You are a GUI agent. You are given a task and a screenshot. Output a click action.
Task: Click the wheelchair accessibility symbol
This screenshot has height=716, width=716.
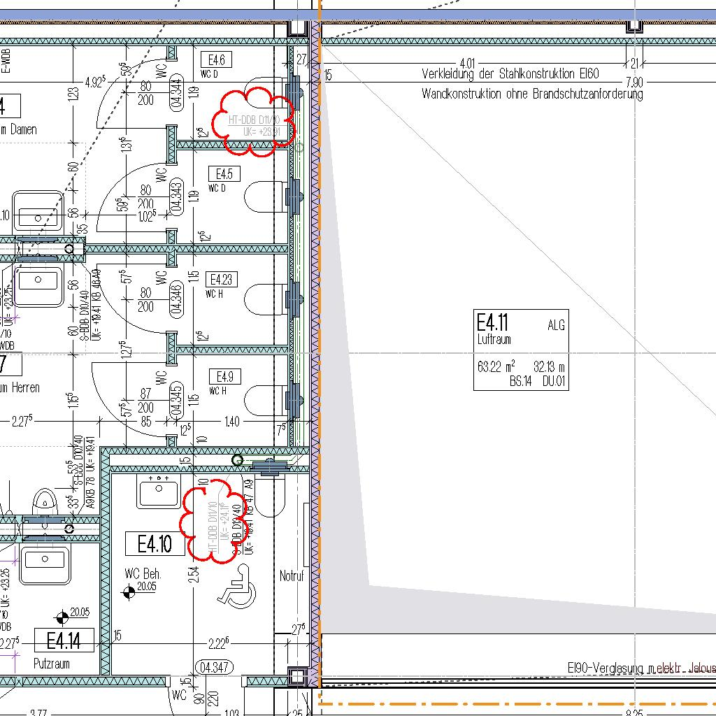(x=237, y=584)
